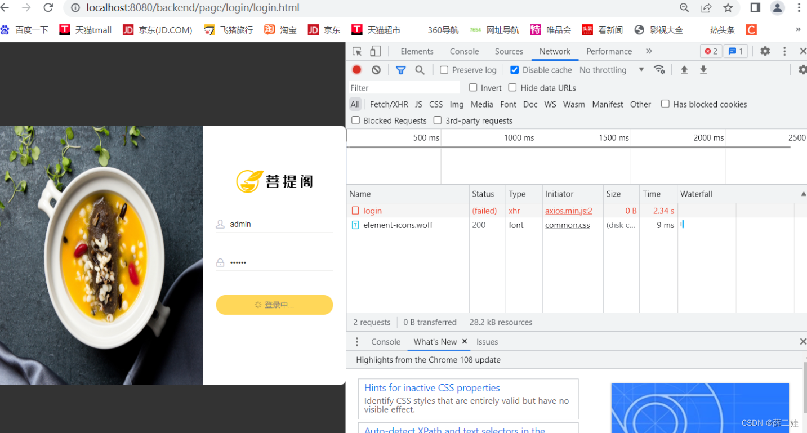This screenshot has width=807, height=433.
Task: Clear the network log icon
Action: 376,70
